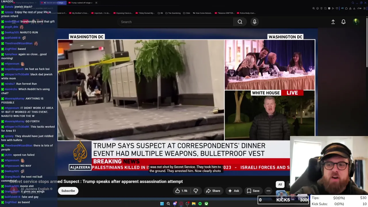This screenshot has width=368, height=207.
Task: Open YouTube notifications bell
Action: [343, 22]
